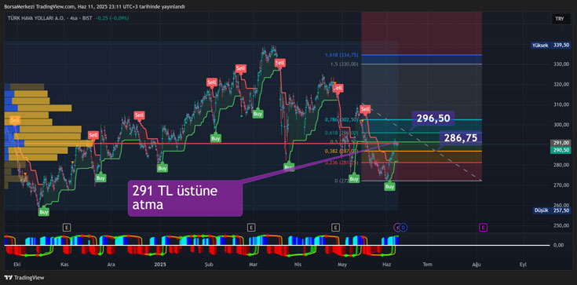Click the purple E marker above Ağu
The width and height of the screenshot is (577, 285).
point(484,228)
